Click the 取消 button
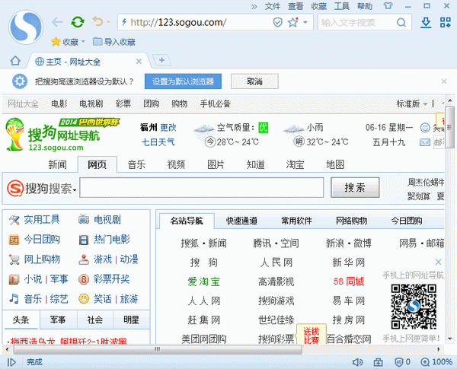 pos(254,81)
